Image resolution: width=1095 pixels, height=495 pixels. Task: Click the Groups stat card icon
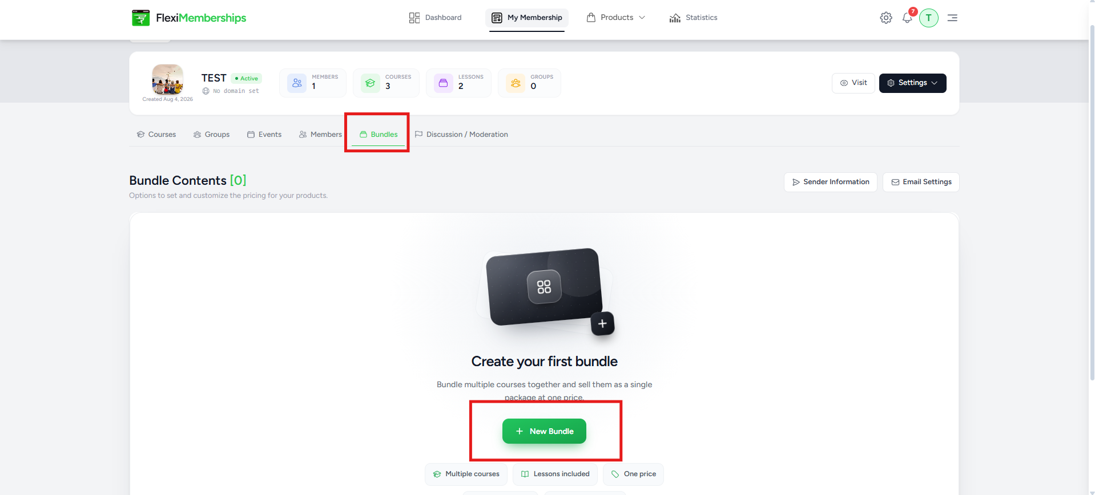tap(516, 83)
